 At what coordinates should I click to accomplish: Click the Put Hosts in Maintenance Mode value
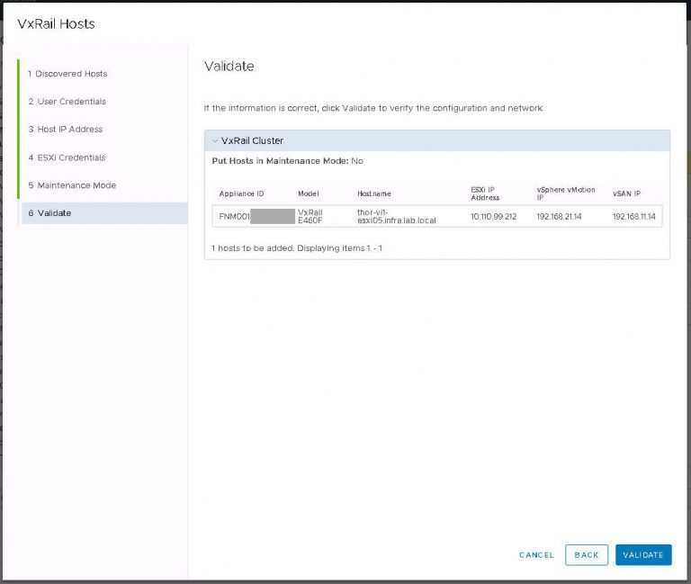[x=357, y=161]
